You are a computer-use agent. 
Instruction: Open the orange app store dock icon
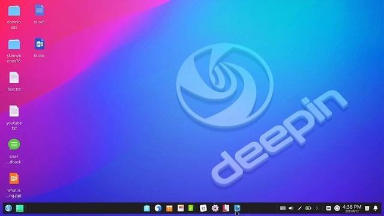169,208
